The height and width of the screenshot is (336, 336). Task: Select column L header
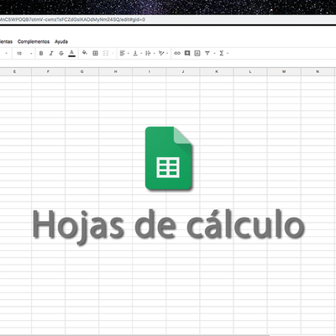(250, 71)
